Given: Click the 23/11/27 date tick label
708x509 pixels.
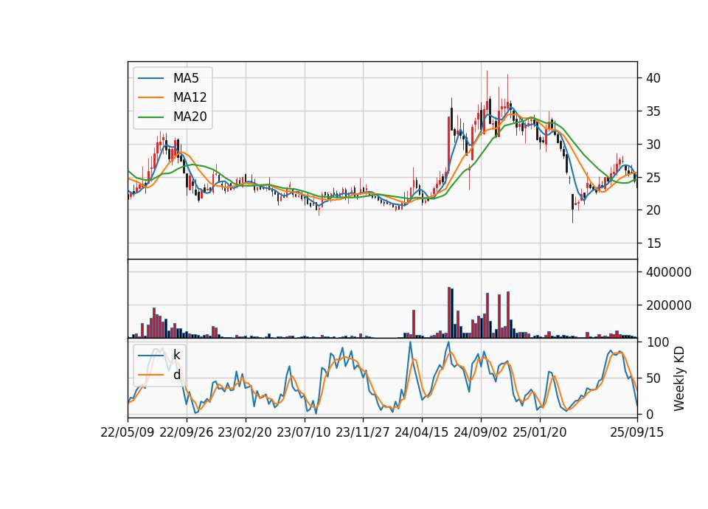Looking at the screenshot, I should point(363,432).
